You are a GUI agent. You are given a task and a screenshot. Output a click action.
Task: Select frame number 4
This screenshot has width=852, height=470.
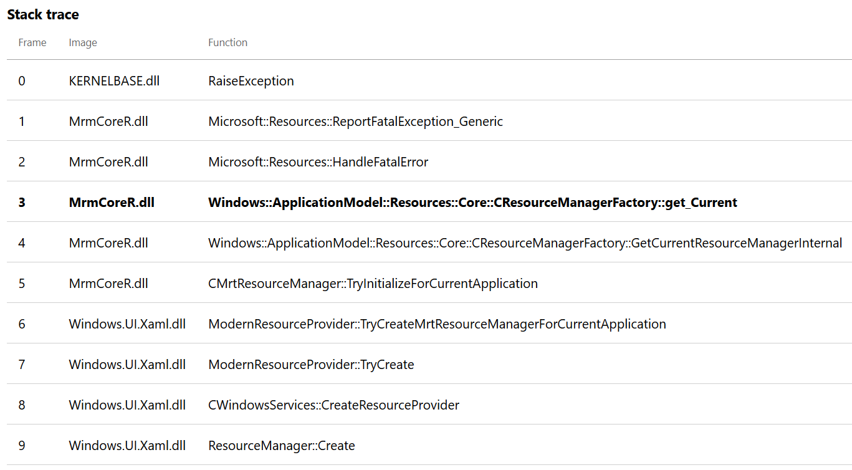tap(22, 243)
